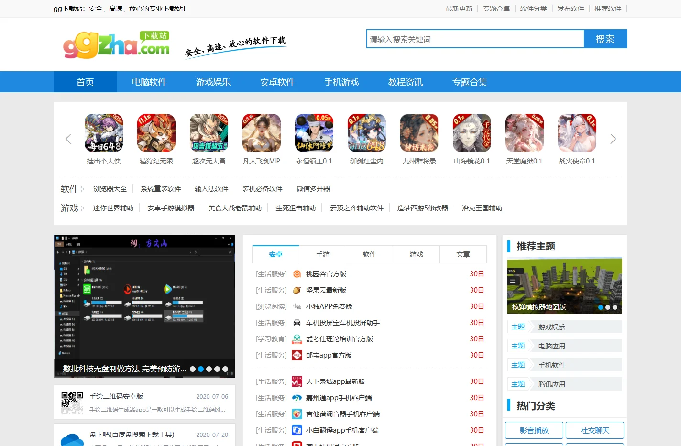This screenshot has height=446, width=681.
Task: Select the last slideshow dot on left banner
Action: (x=225, y=369)
